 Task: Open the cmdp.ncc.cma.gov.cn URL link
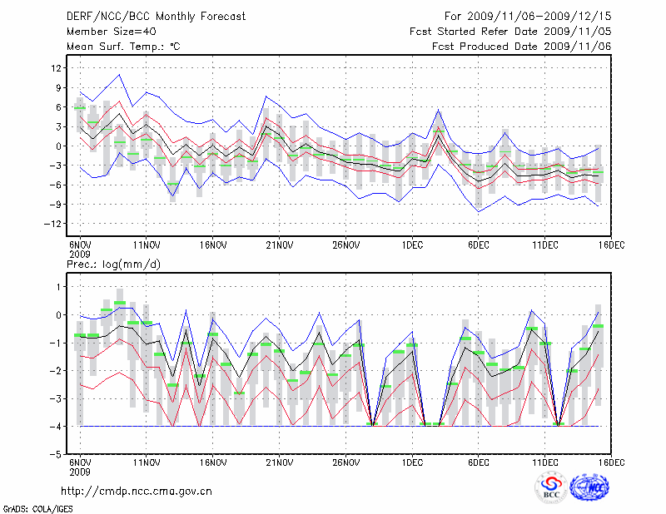click(x=137, y=491)
